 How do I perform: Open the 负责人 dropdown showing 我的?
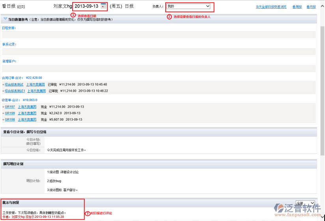pos(188,6)
